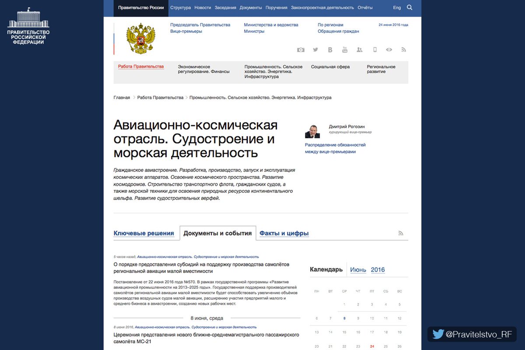Click Работа Правительства breadcrumb
Viewport: 525px width, 350px height.
coord(160,98)
